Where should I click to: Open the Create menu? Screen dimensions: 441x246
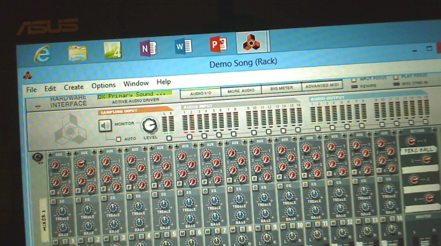click(74, 87)
